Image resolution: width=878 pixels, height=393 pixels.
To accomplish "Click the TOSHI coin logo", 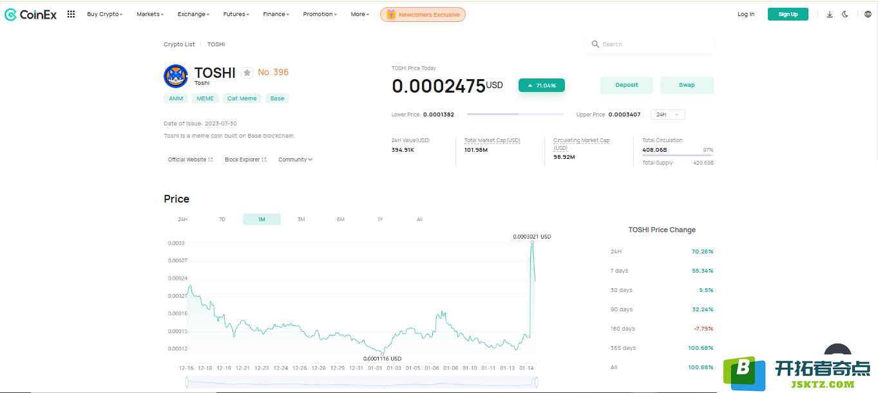I will pos(176,77).
